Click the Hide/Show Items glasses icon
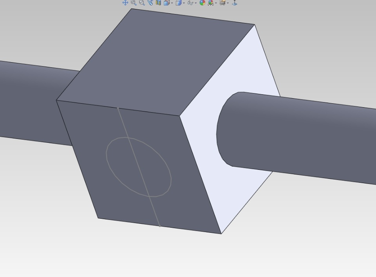376x277 pixels. [x=190, y=3]
